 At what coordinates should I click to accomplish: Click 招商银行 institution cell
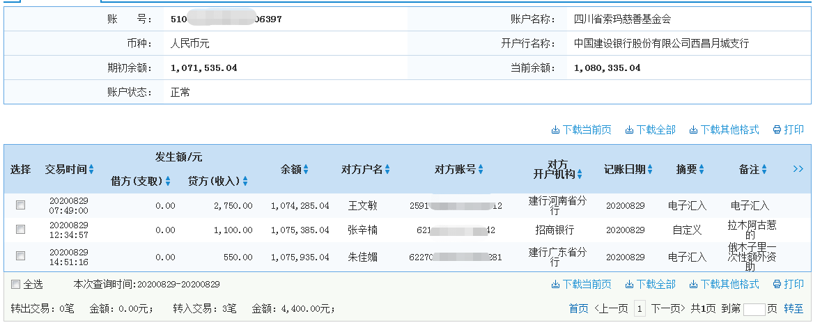point(555,230)
